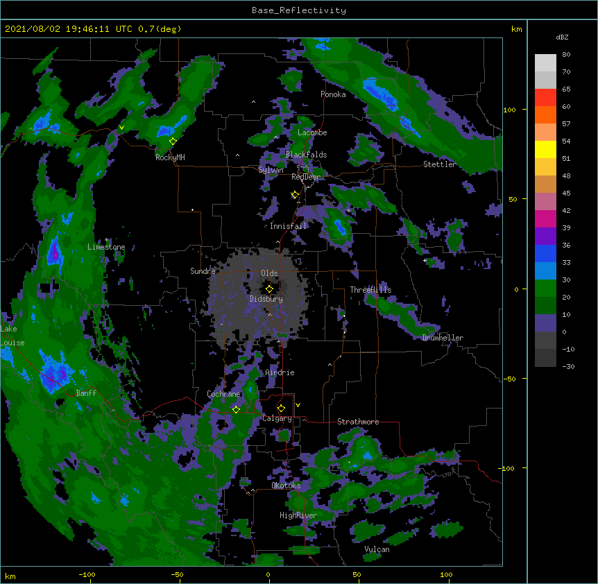The width and height of the screenshot is (598, 584).
Task: Select the Innisfail label
Action: coord(288,226)
